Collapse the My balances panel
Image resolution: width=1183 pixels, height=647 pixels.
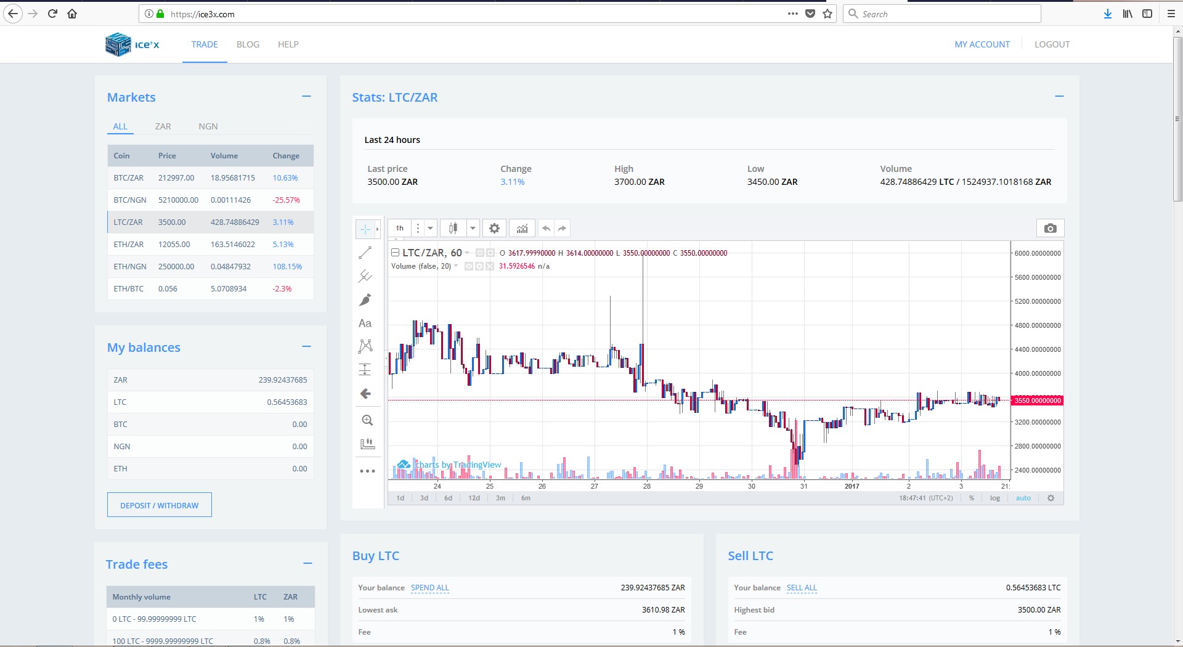coord(307,347)
